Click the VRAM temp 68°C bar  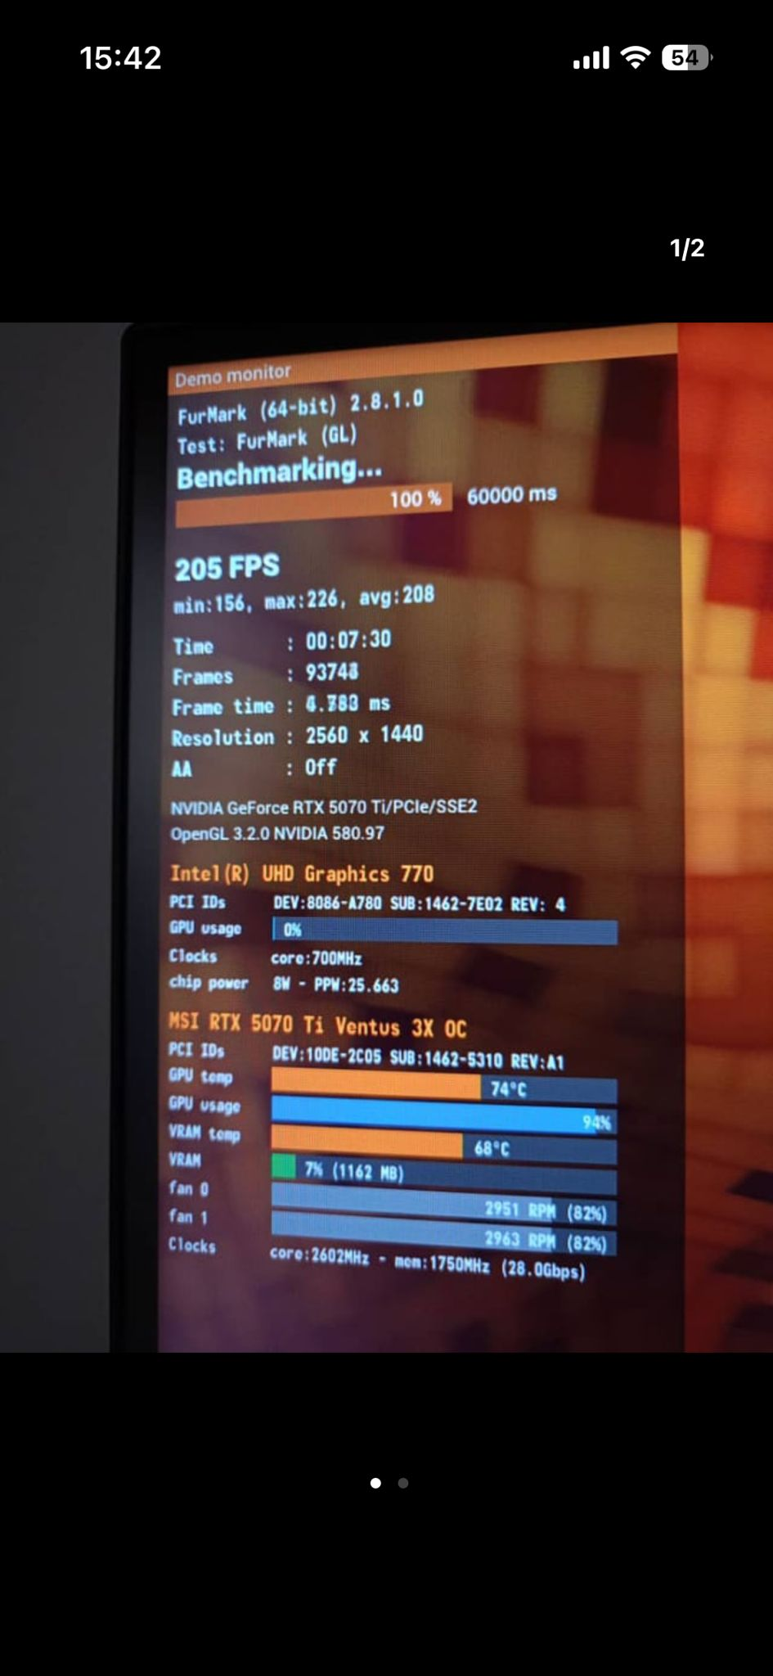click(444, 1144)
